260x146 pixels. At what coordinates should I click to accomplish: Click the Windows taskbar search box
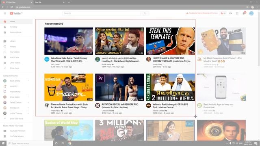pyautogui.click(x=30, y=143)
